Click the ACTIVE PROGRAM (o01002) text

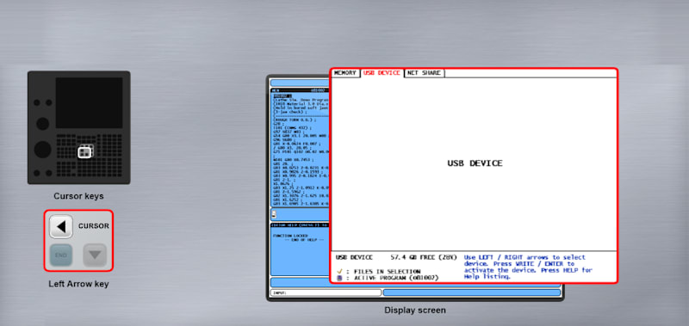tap(396, 278)
